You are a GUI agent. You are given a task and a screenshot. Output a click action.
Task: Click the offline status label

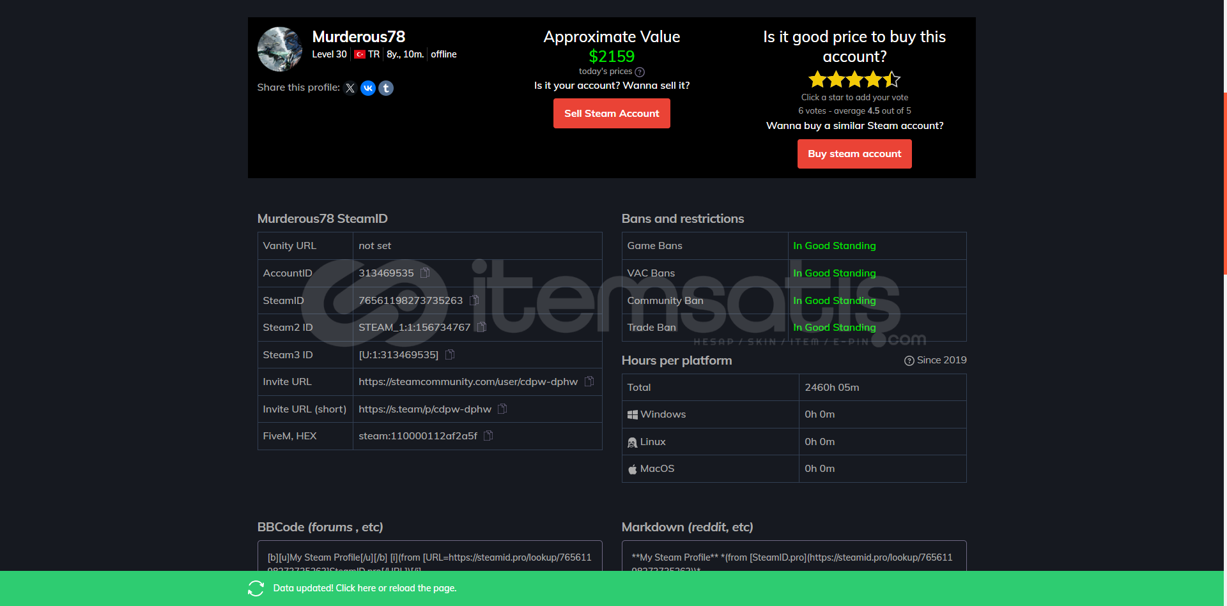pyautogui.click(x=444, y=54)
